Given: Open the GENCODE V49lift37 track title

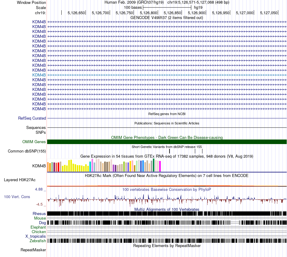Looking at the screenshot, I should point(167,18).
